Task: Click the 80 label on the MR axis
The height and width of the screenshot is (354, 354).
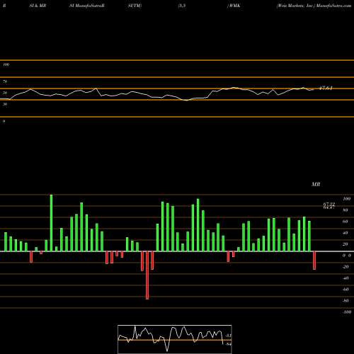Action: click(x=346, y=210)
